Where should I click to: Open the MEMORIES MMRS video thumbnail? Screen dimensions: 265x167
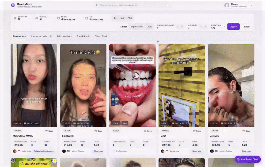click(34, 85)
